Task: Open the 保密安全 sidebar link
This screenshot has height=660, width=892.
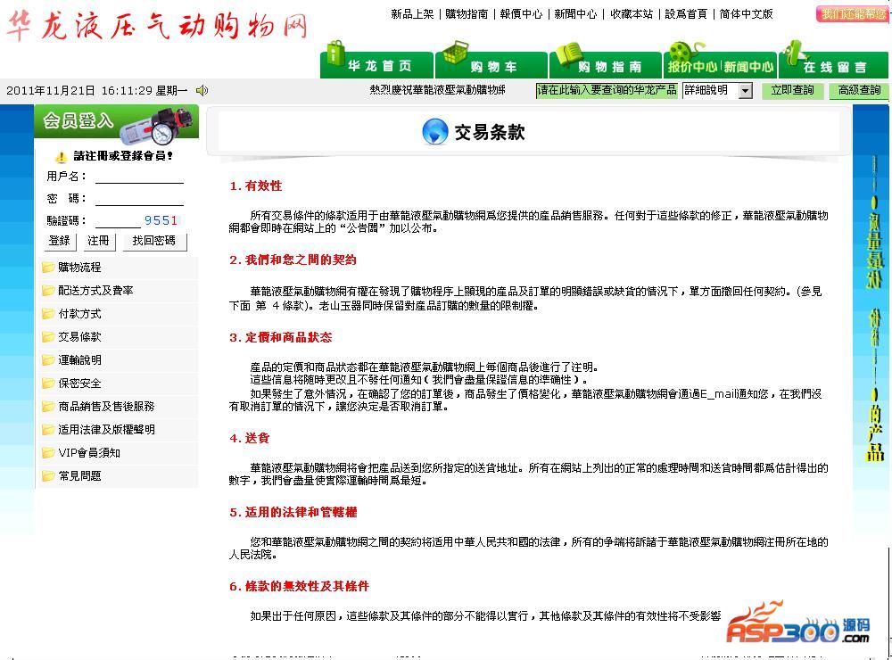Action: (x=79, y=383)
